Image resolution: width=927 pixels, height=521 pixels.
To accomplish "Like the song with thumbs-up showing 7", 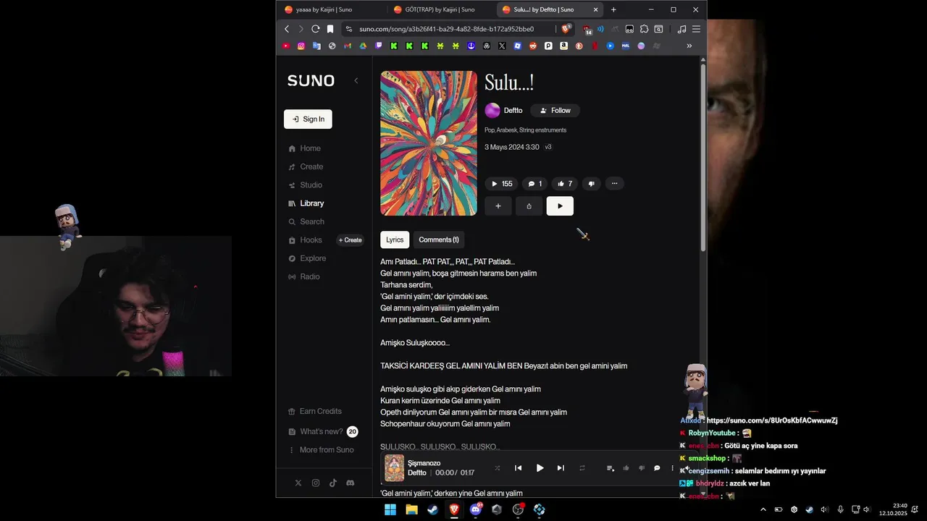I will 565,184.
